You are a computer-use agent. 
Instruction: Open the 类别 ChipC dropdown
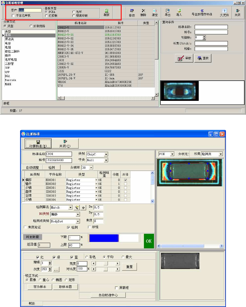(x=106, y=154)
